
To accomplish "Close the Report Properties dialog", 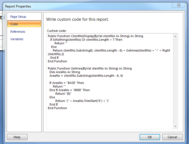I will click(179, 5).
